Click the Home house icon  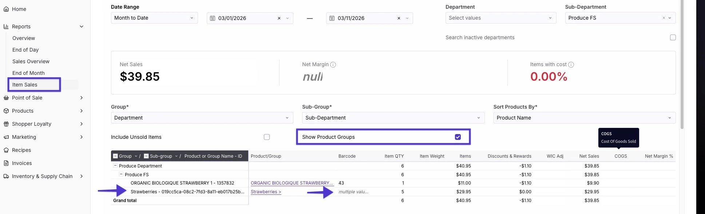point(6,9)
